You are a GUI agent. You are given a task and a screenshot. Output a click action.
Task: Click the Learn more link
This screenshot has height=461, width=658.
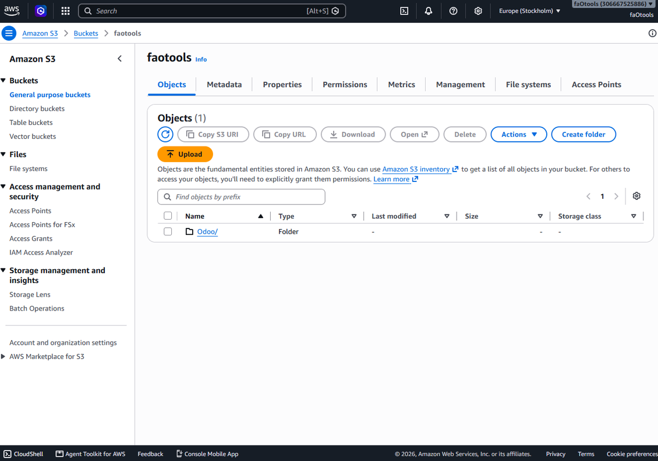396,180
